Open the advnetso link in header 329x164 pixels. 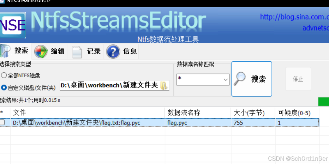pyautogui.click(x=316, y=28)
